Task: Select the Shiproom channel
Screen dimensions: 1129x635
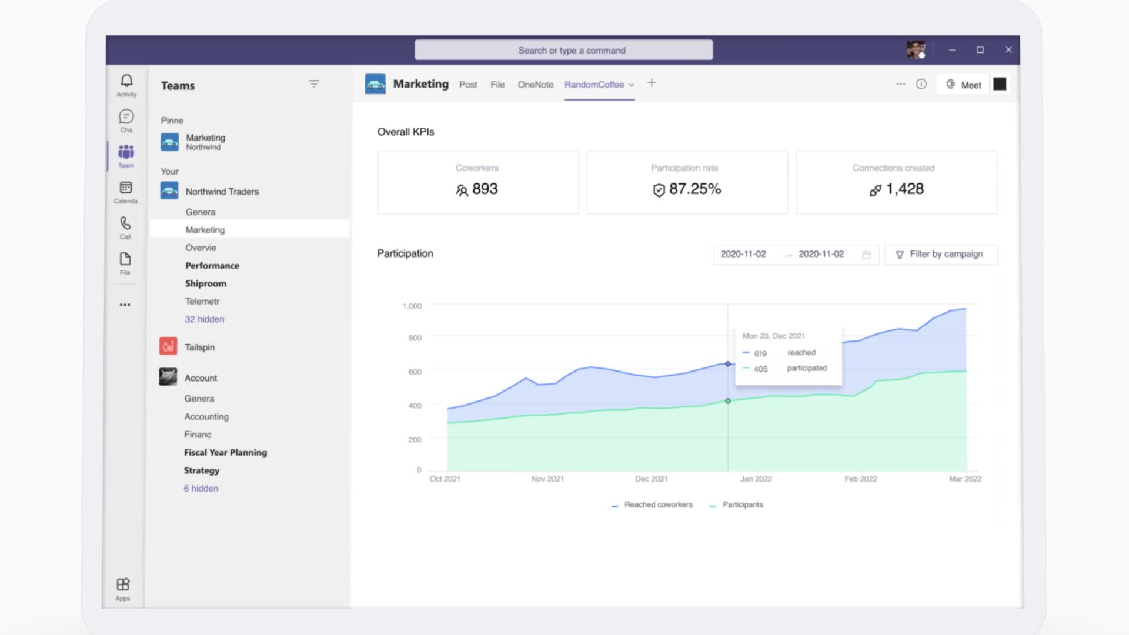Action: point(206,283)
